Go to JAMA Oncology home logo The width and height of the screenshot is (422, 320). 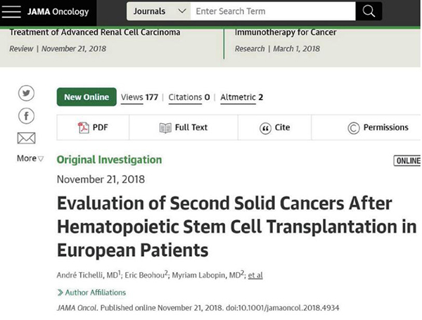tap(58, 11)
